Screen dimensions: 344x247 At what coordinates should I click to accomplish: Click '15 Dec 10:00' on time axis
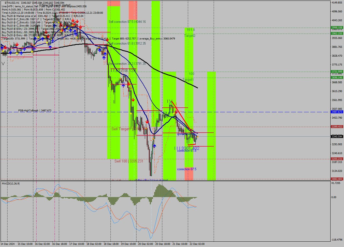25,244
